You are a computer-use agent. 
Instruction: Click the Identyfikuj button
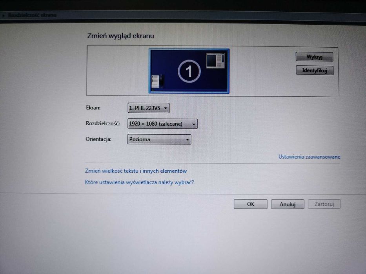tap(314, 70)
